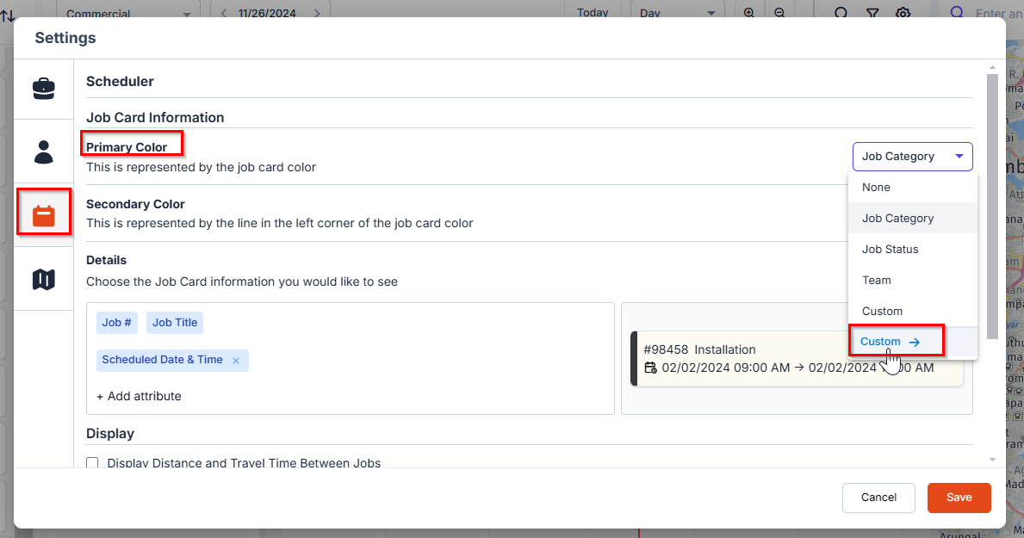This screenshot has width=1024, height=538.
Task: Select the orange calendar scheduler tab
Action: pos(44,215)
